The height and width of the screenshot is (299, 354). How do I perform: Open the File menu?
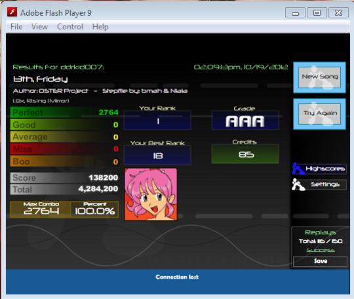16,27
